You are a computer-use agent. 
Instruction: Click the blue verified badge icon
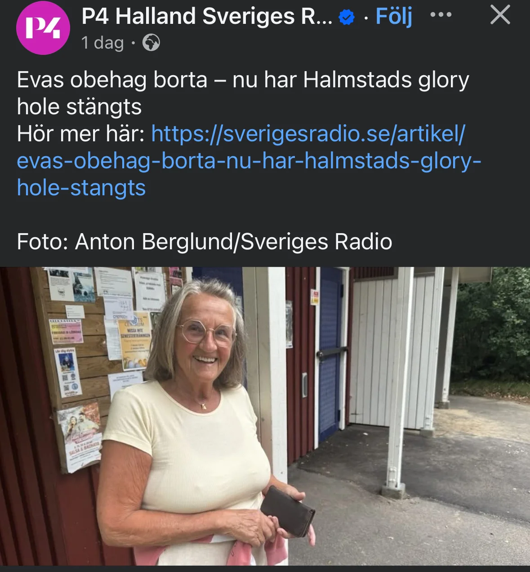pyautogui.click(x=346, y=18)
